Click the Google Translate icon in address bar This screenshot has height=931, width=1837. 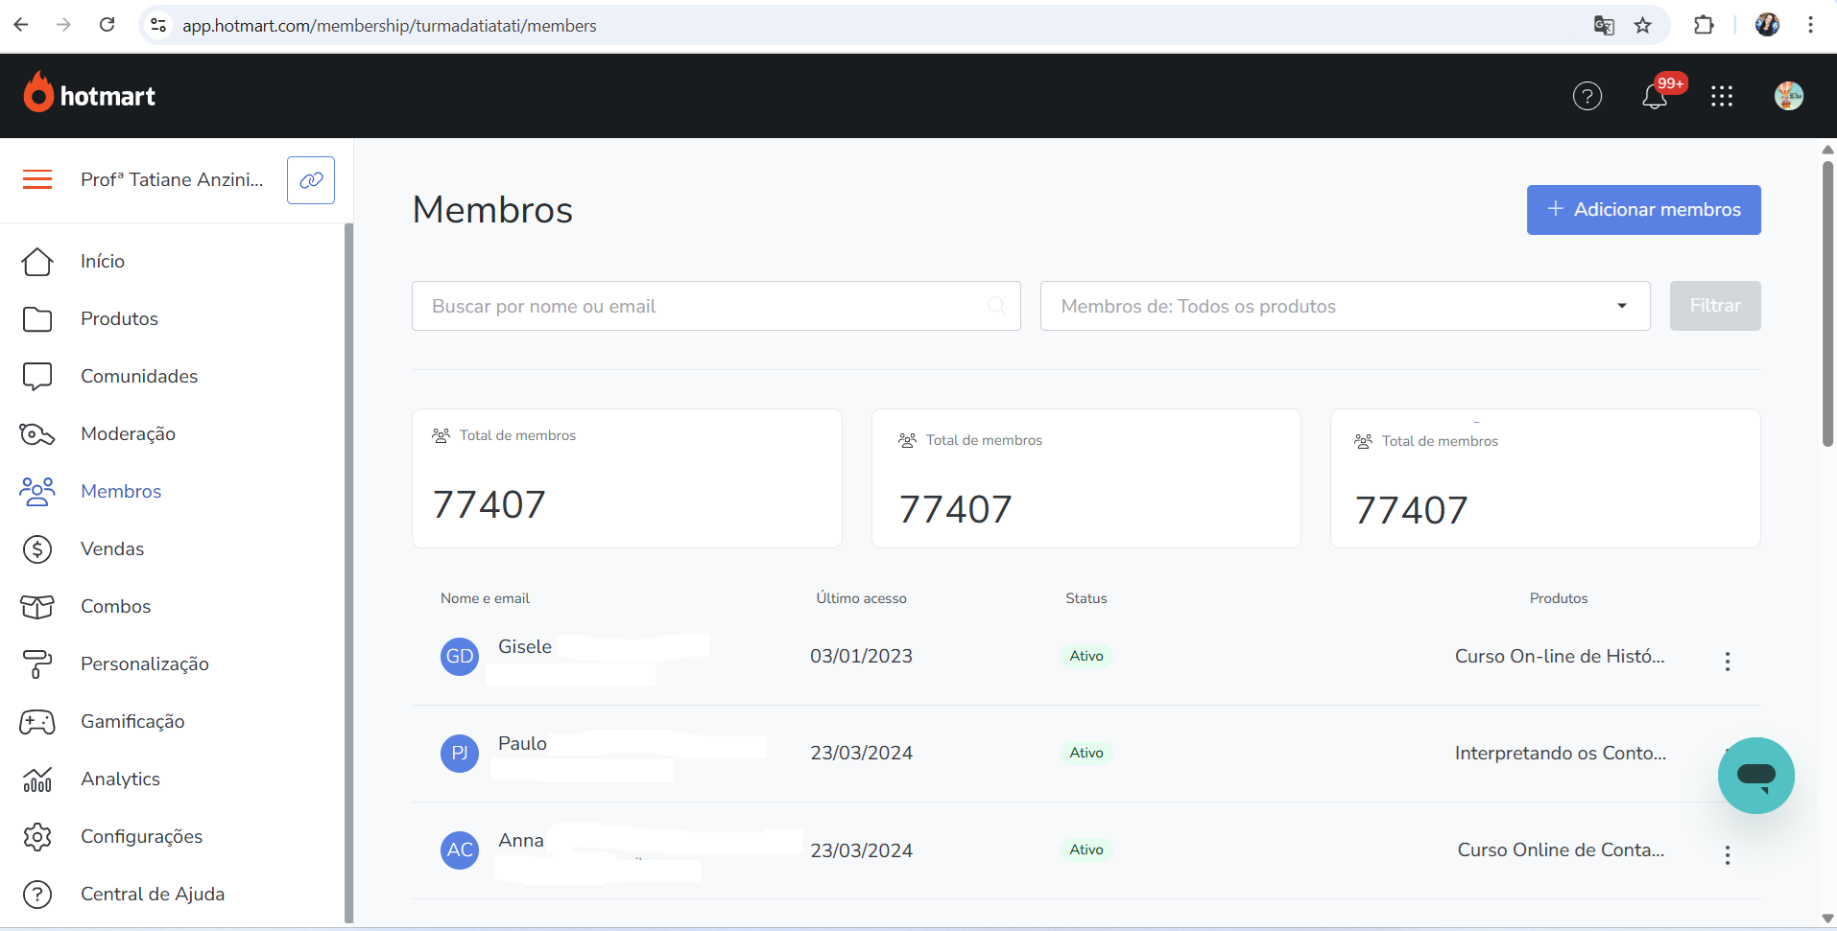coord(1604,26)
